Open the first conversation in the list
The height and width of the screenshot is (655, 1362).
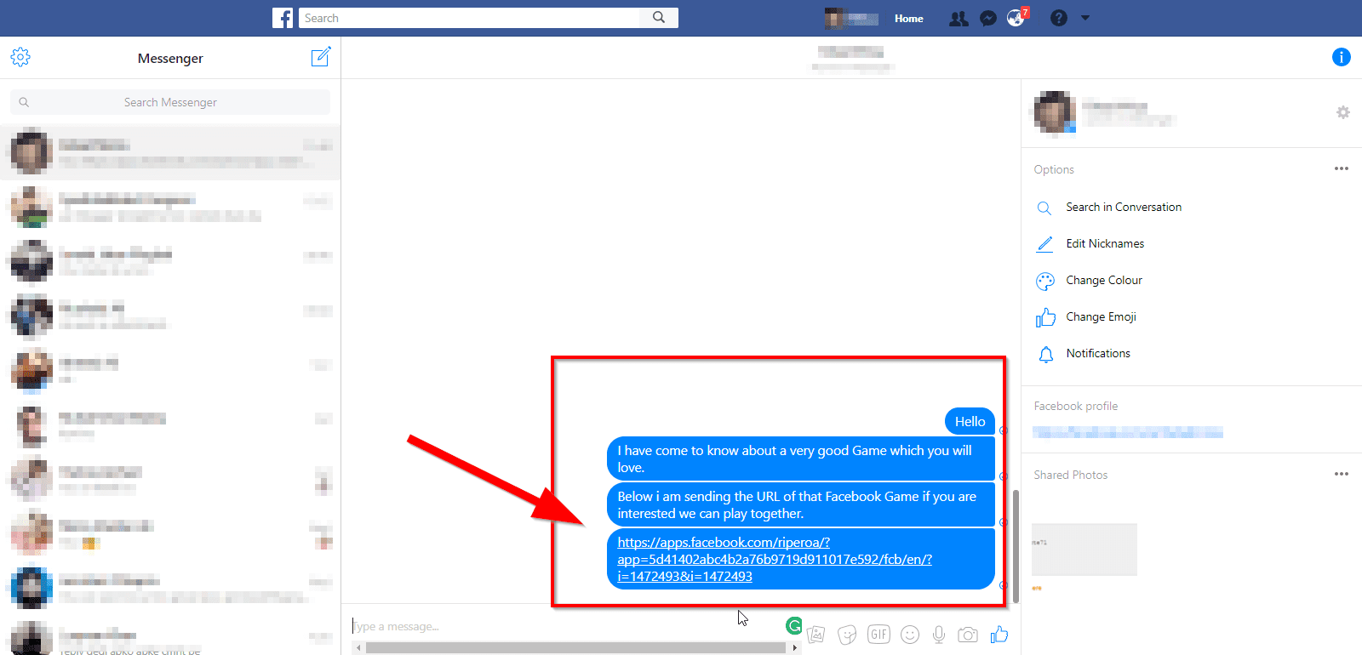click(170, 153)
